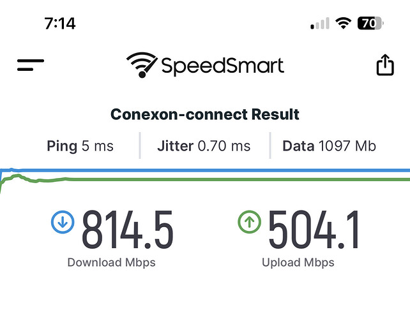Screen dimensions: 410x319
Task: Select the Data 1097 Mb stat
Action: click(329, 146)
